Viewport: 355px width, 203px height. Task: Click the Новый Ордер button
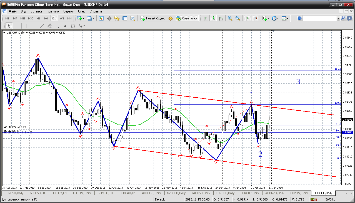153,18
